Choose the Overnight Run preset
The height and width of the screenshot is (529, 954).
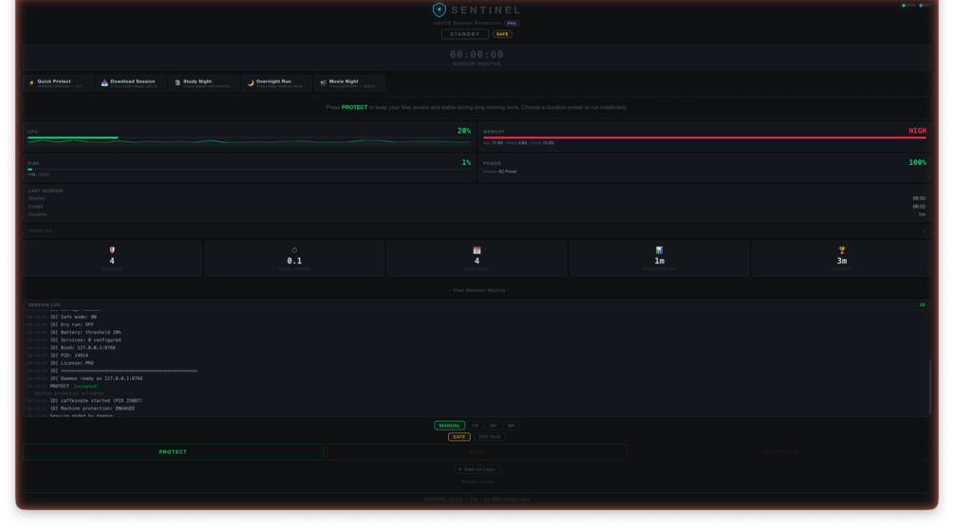coord(277,83)
